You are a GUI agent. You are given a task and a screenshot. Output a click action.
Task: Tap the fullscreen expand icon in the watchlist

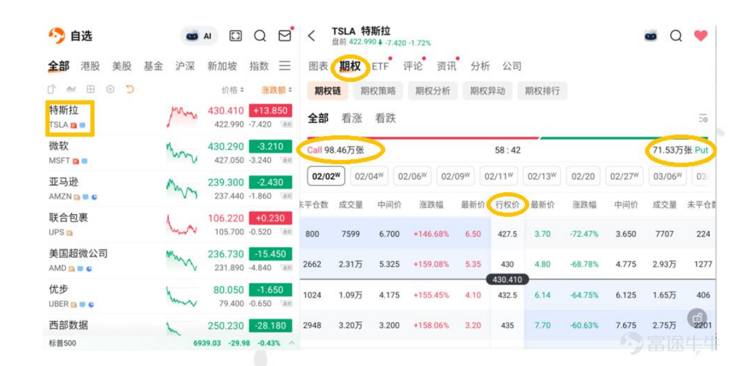236,36
